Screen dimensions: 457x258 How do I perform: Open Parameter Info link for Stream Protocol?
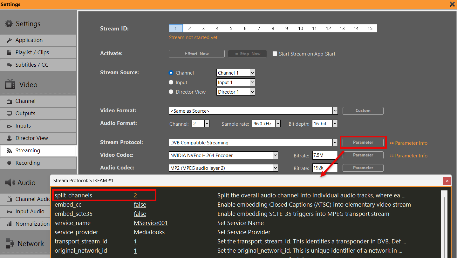pyautogui.click(x=411, y=143)
